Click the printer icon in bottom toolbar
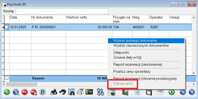 point(53,92)
